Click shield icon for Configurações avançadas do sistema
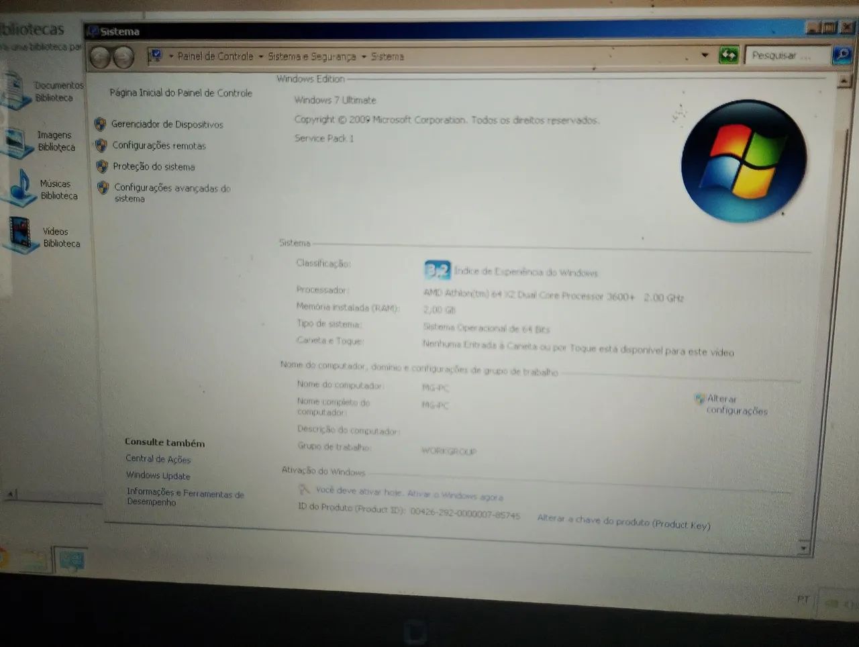859x647 pixels. tap(103, 188)
